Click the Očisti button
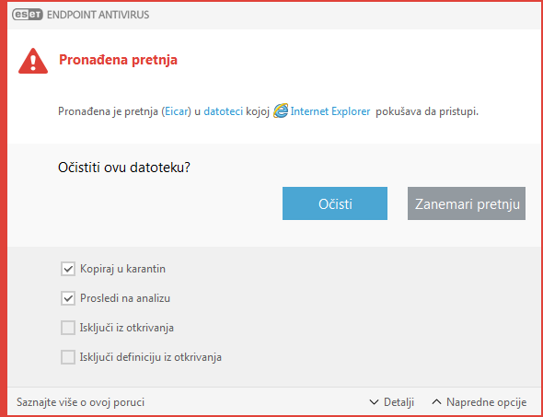Screen dimensions: 543x417 pyautogui.click(x=335, y=203)
